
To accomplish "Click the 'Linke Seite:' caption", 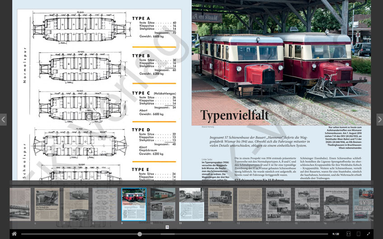I will 207,159.
